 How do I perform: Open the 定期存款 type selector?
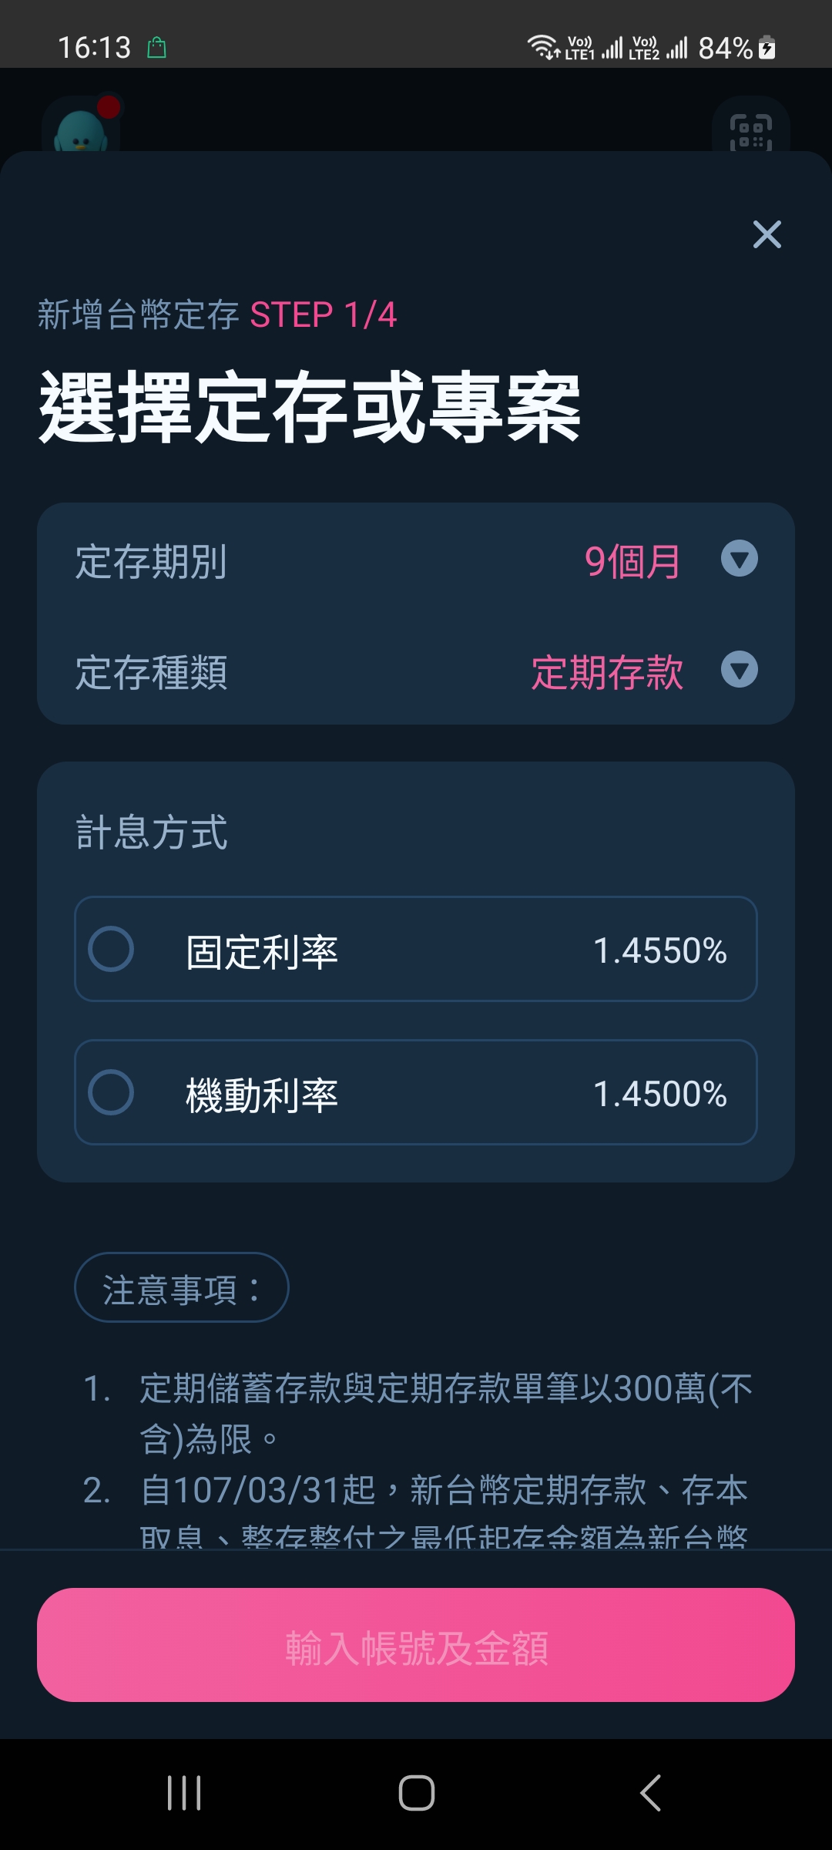(607, 672)
